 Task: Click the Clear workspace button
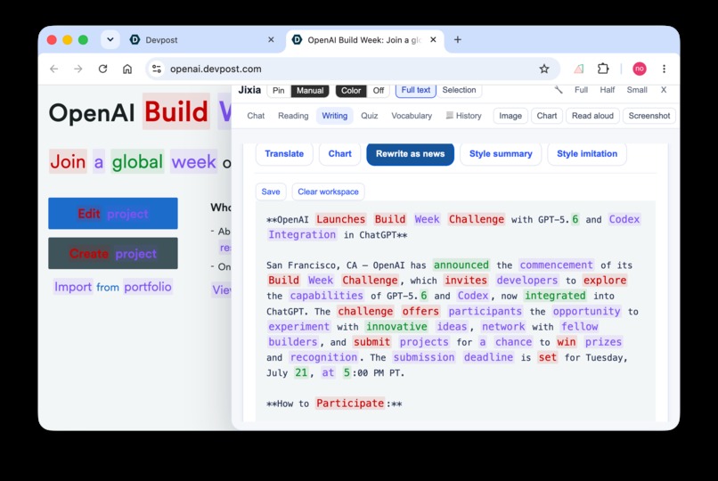328,192
